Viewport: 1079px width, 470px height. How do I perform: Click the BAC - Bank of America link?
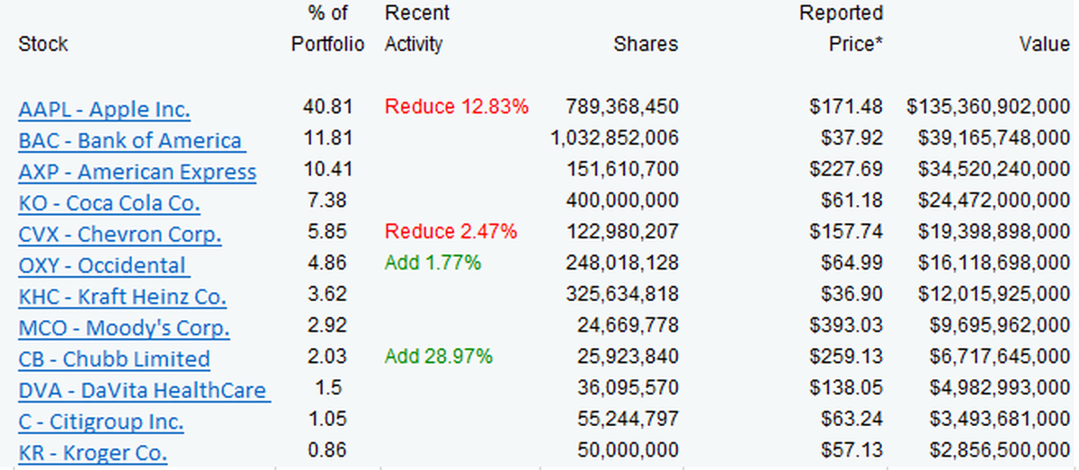[x=130, y=141]
